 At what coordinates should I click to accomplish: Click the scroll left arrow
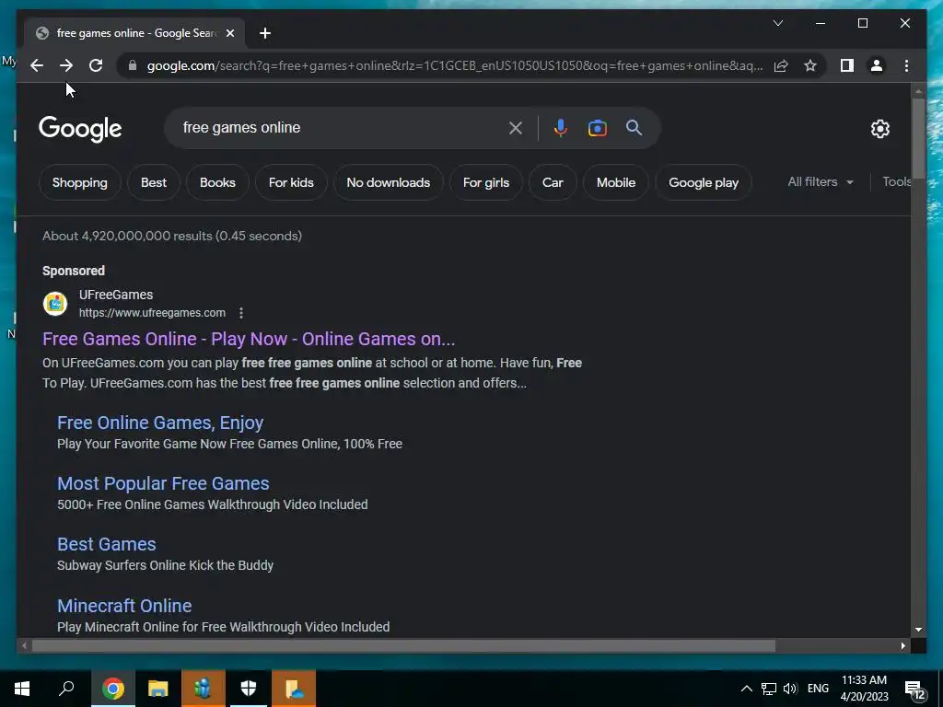coord(23,646)
